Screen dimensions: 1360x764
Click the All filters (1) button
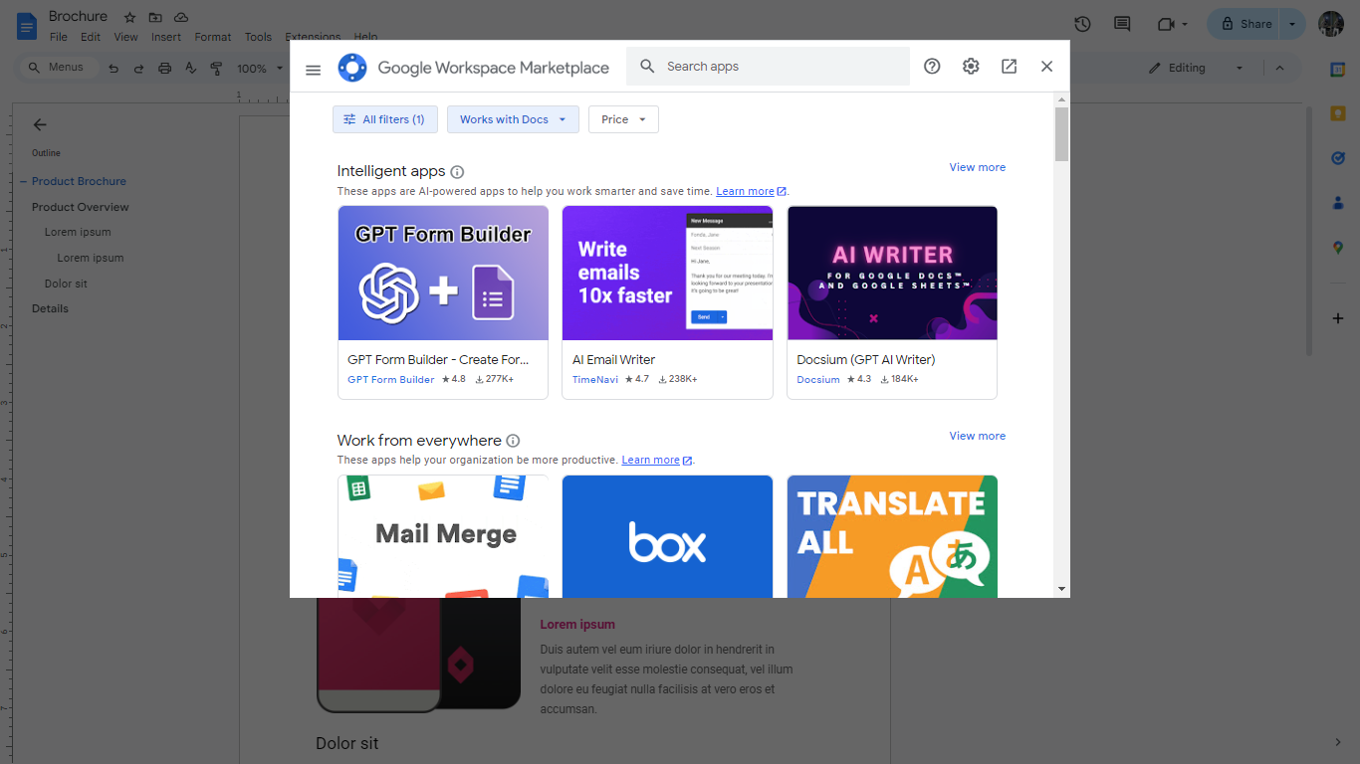pyautogui.click(x=384, y=119)
